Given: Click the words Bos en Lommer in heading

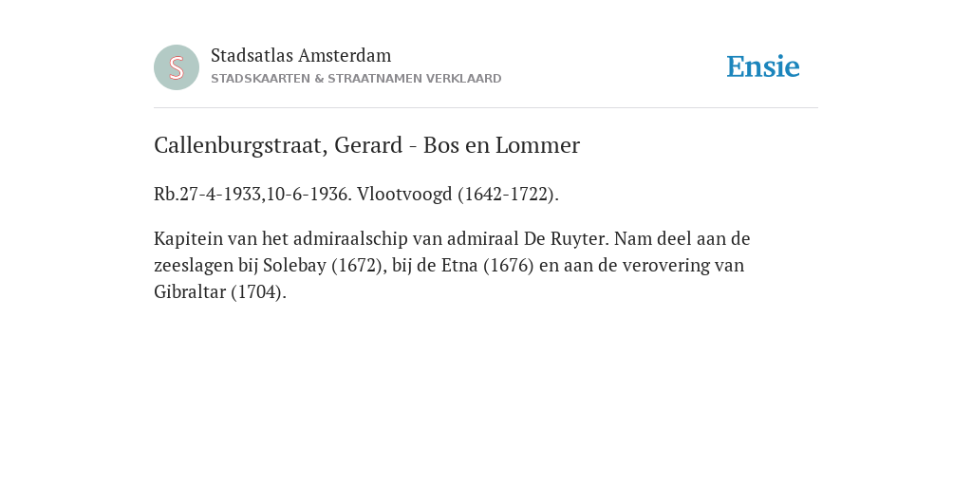Looking at the screenshot, I should point(501,145).
